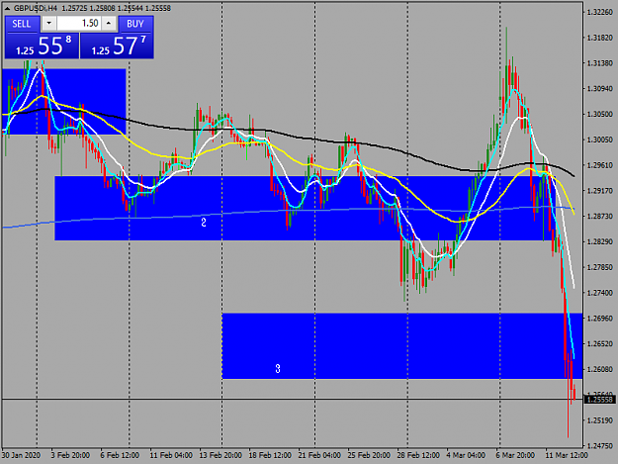Click the 1.32260 price scale label
The width and height of the screenshot is (618, 464).
tap(599, 12)
